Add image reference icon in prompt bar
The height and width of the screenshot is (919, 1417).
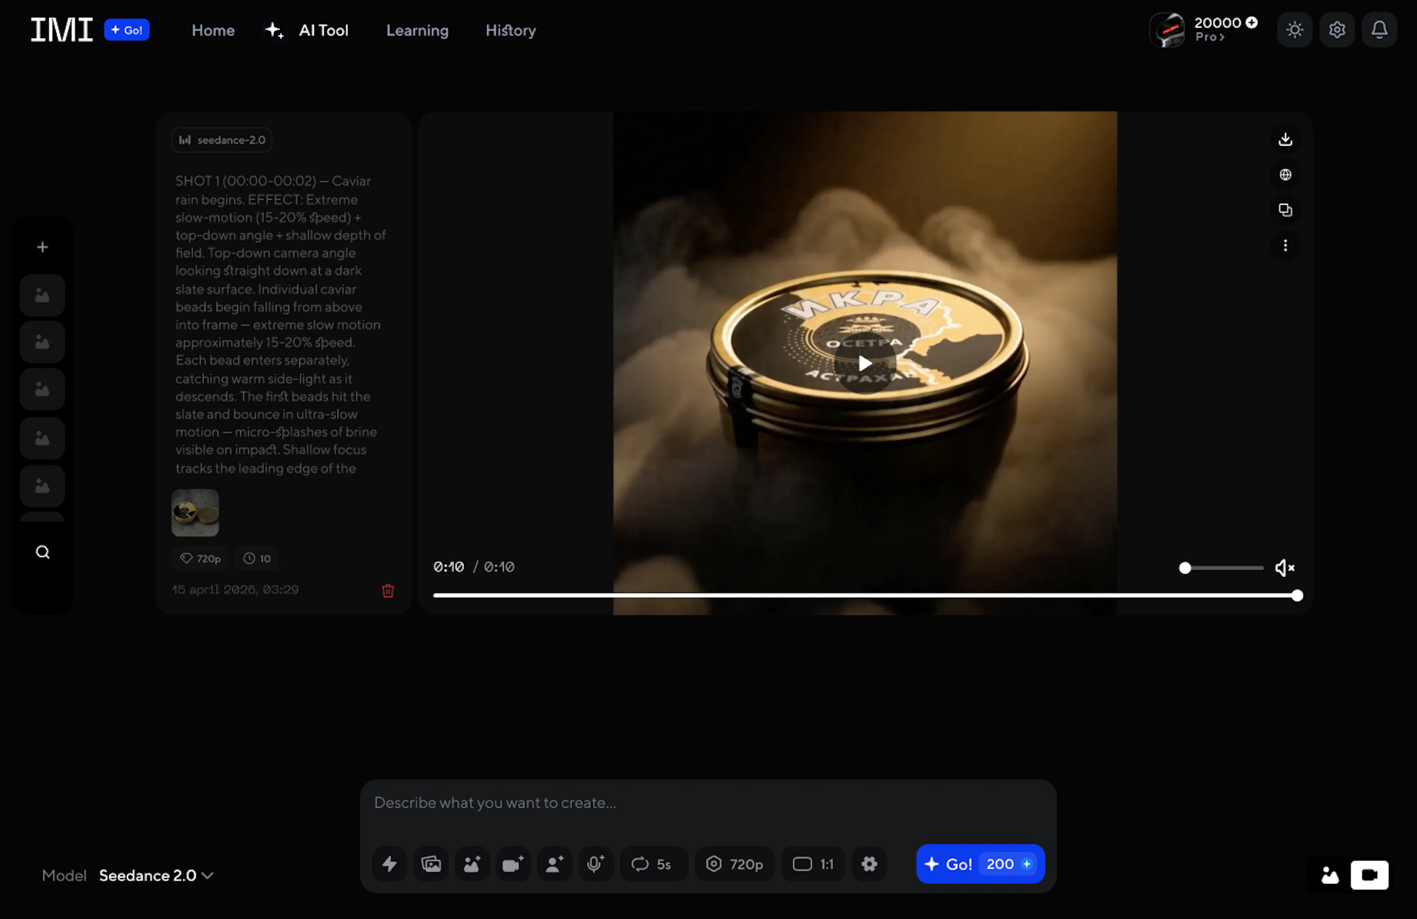pos(472,864)
